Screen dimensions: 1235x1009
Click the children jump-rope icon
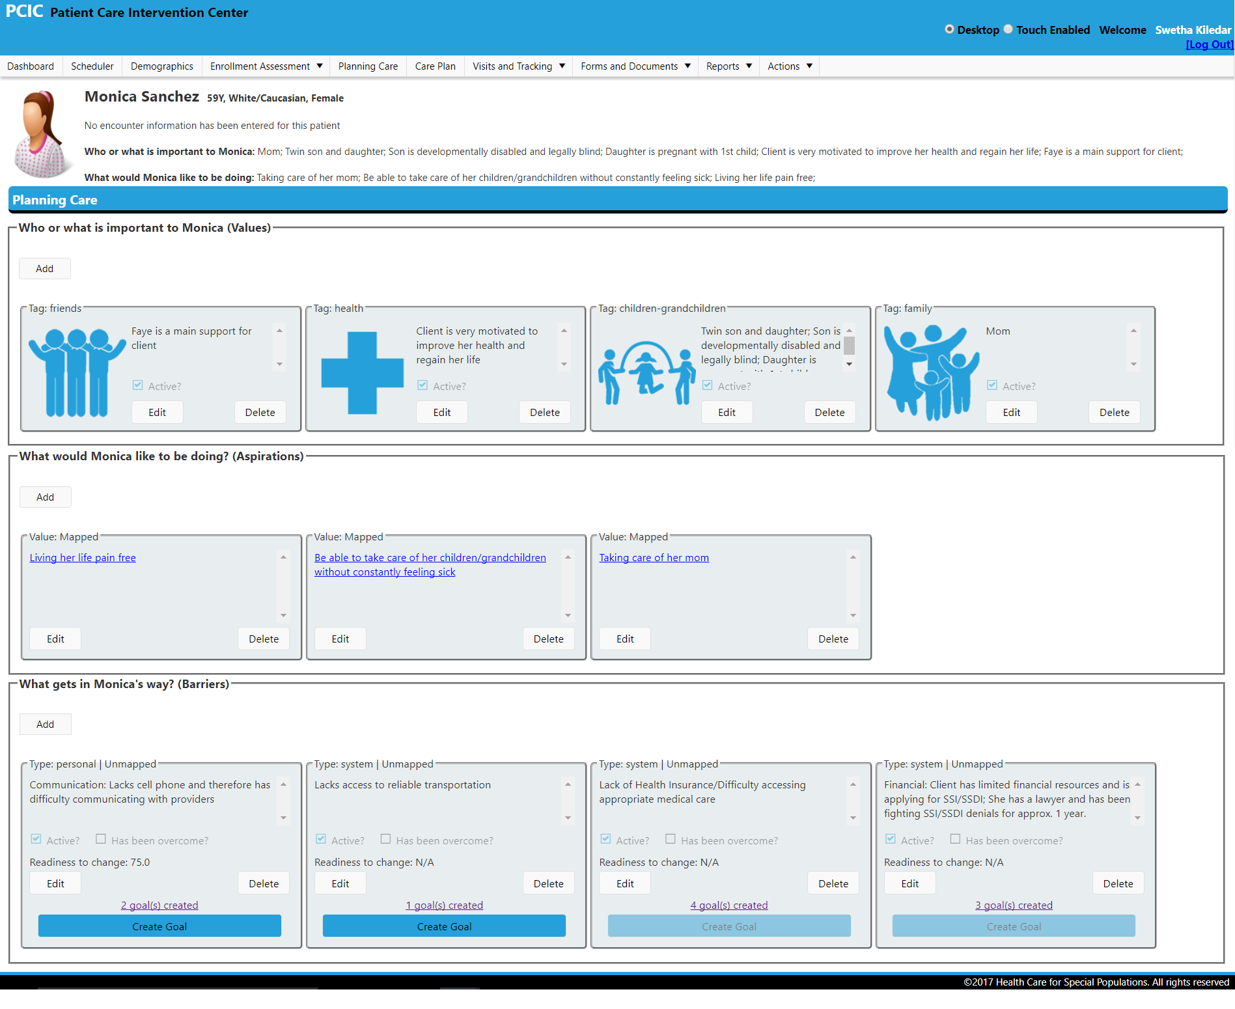pyautogui.click(x=646, y=373)
